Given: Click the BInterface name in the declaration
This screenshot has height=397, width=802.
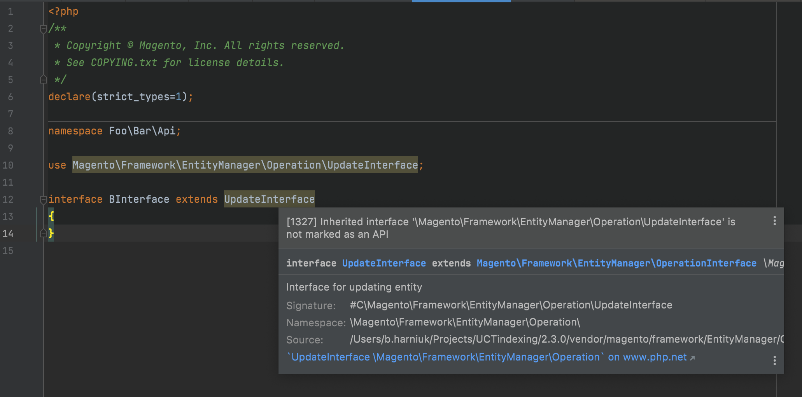Looking at the screenshot, I should click(139, 199).
